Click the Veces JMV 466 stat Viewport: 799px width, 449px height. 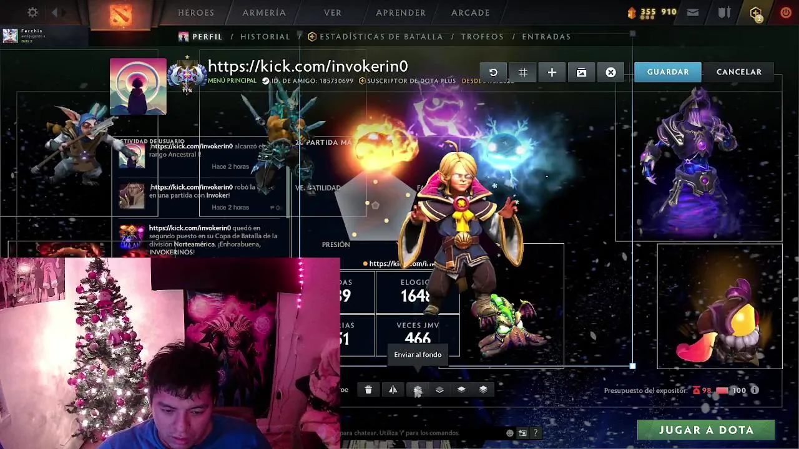point(418,336)
